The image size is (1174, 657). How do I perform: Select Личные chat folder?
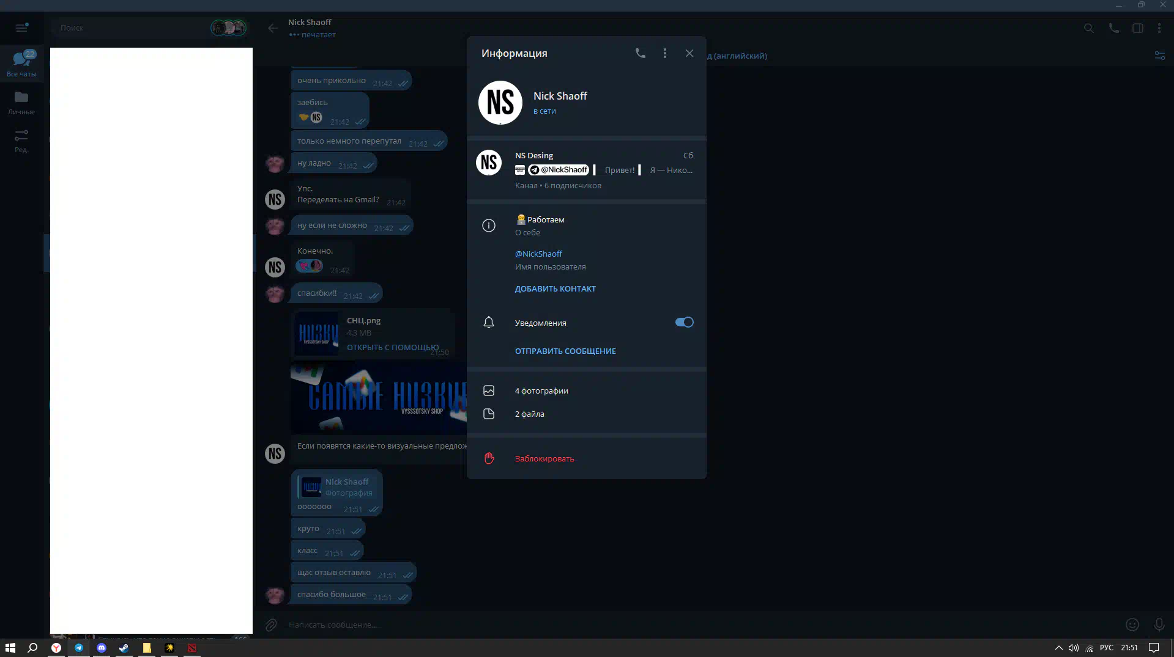(21, 102)
